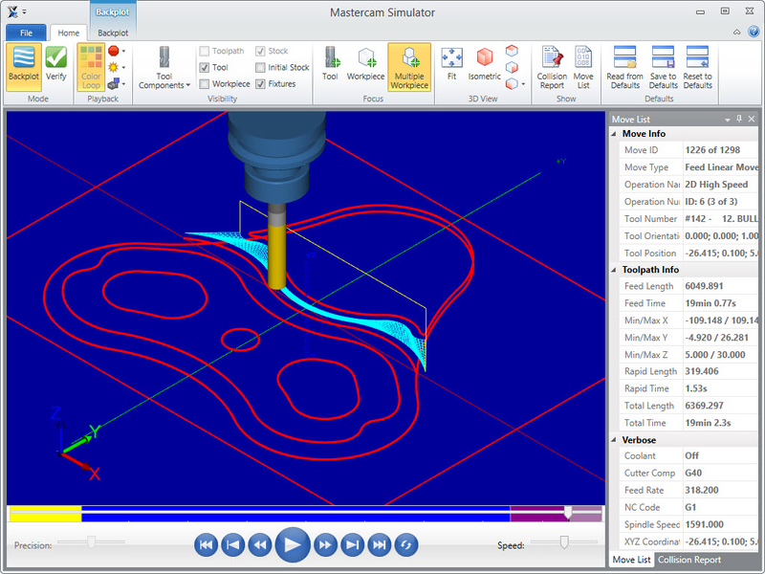Close the Move List panel
Viewport: 765px width, 574px height.
click(x=752, y=119)
